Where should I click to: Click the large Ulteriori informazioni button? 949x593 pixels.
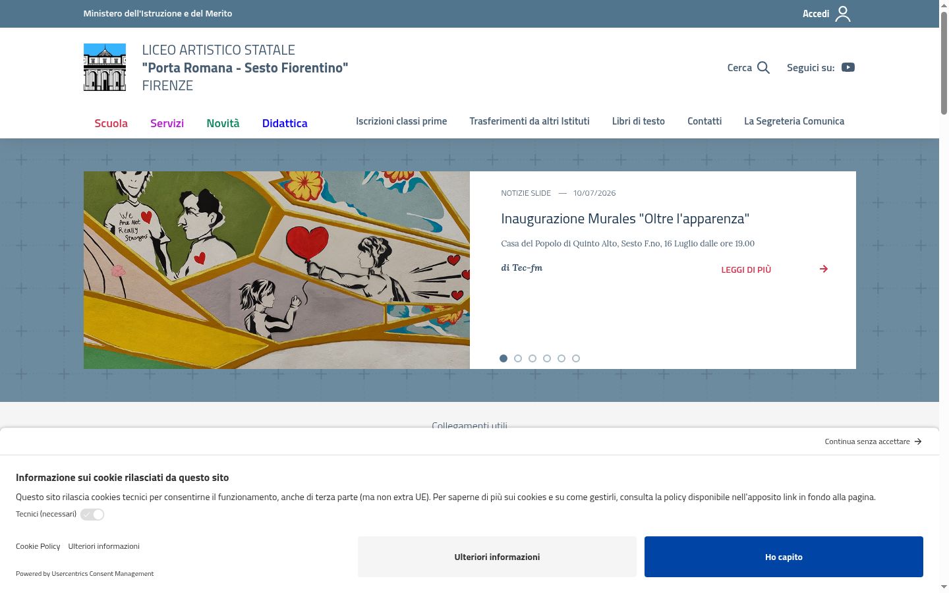(497, 557)
